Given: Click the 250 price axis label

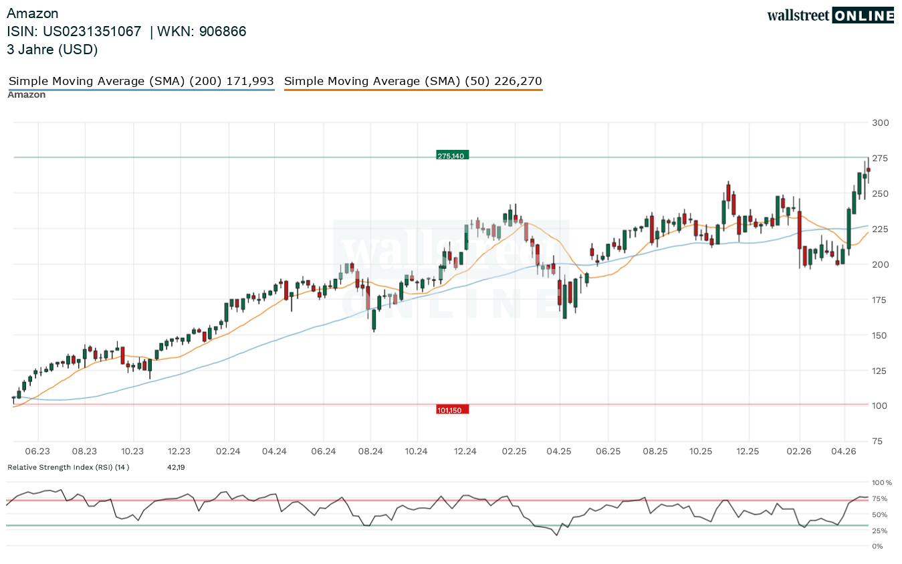Looking at the screenshot, I should pos(880,194).
